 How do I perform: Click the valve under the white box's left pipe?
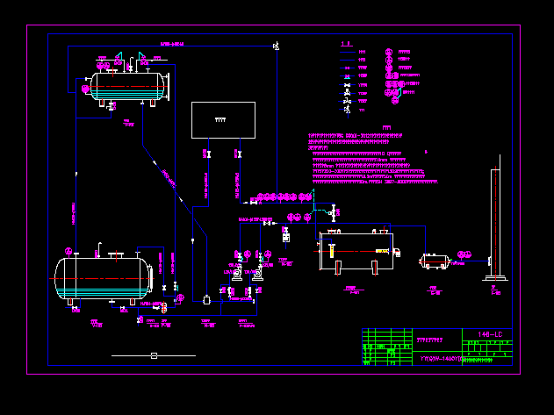[x=207, y=154]
